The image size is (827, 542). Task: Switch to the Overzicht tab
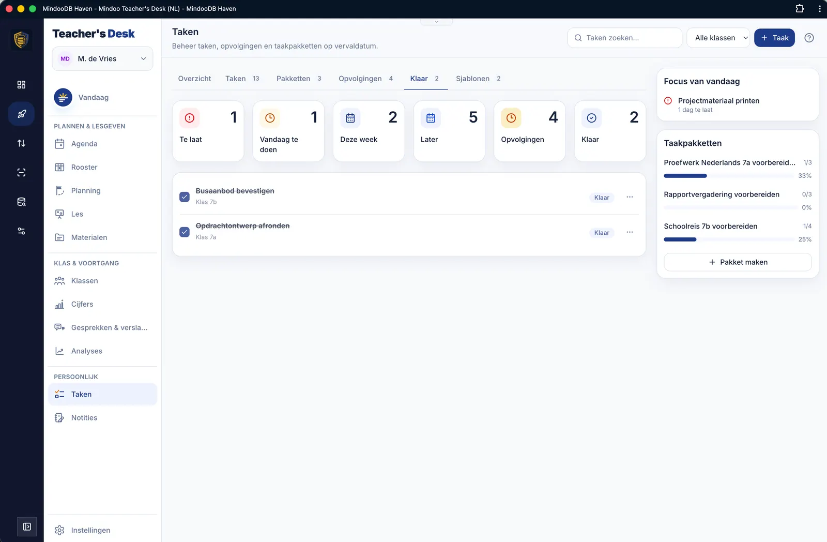click(x=194, y=79)
